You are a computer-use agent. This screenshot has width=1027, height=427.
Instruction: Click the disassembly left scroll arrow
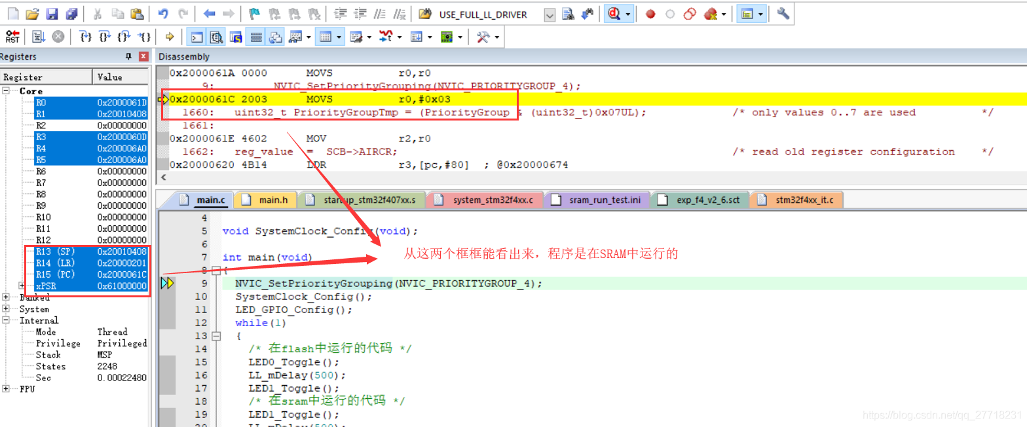coord(164,177)
